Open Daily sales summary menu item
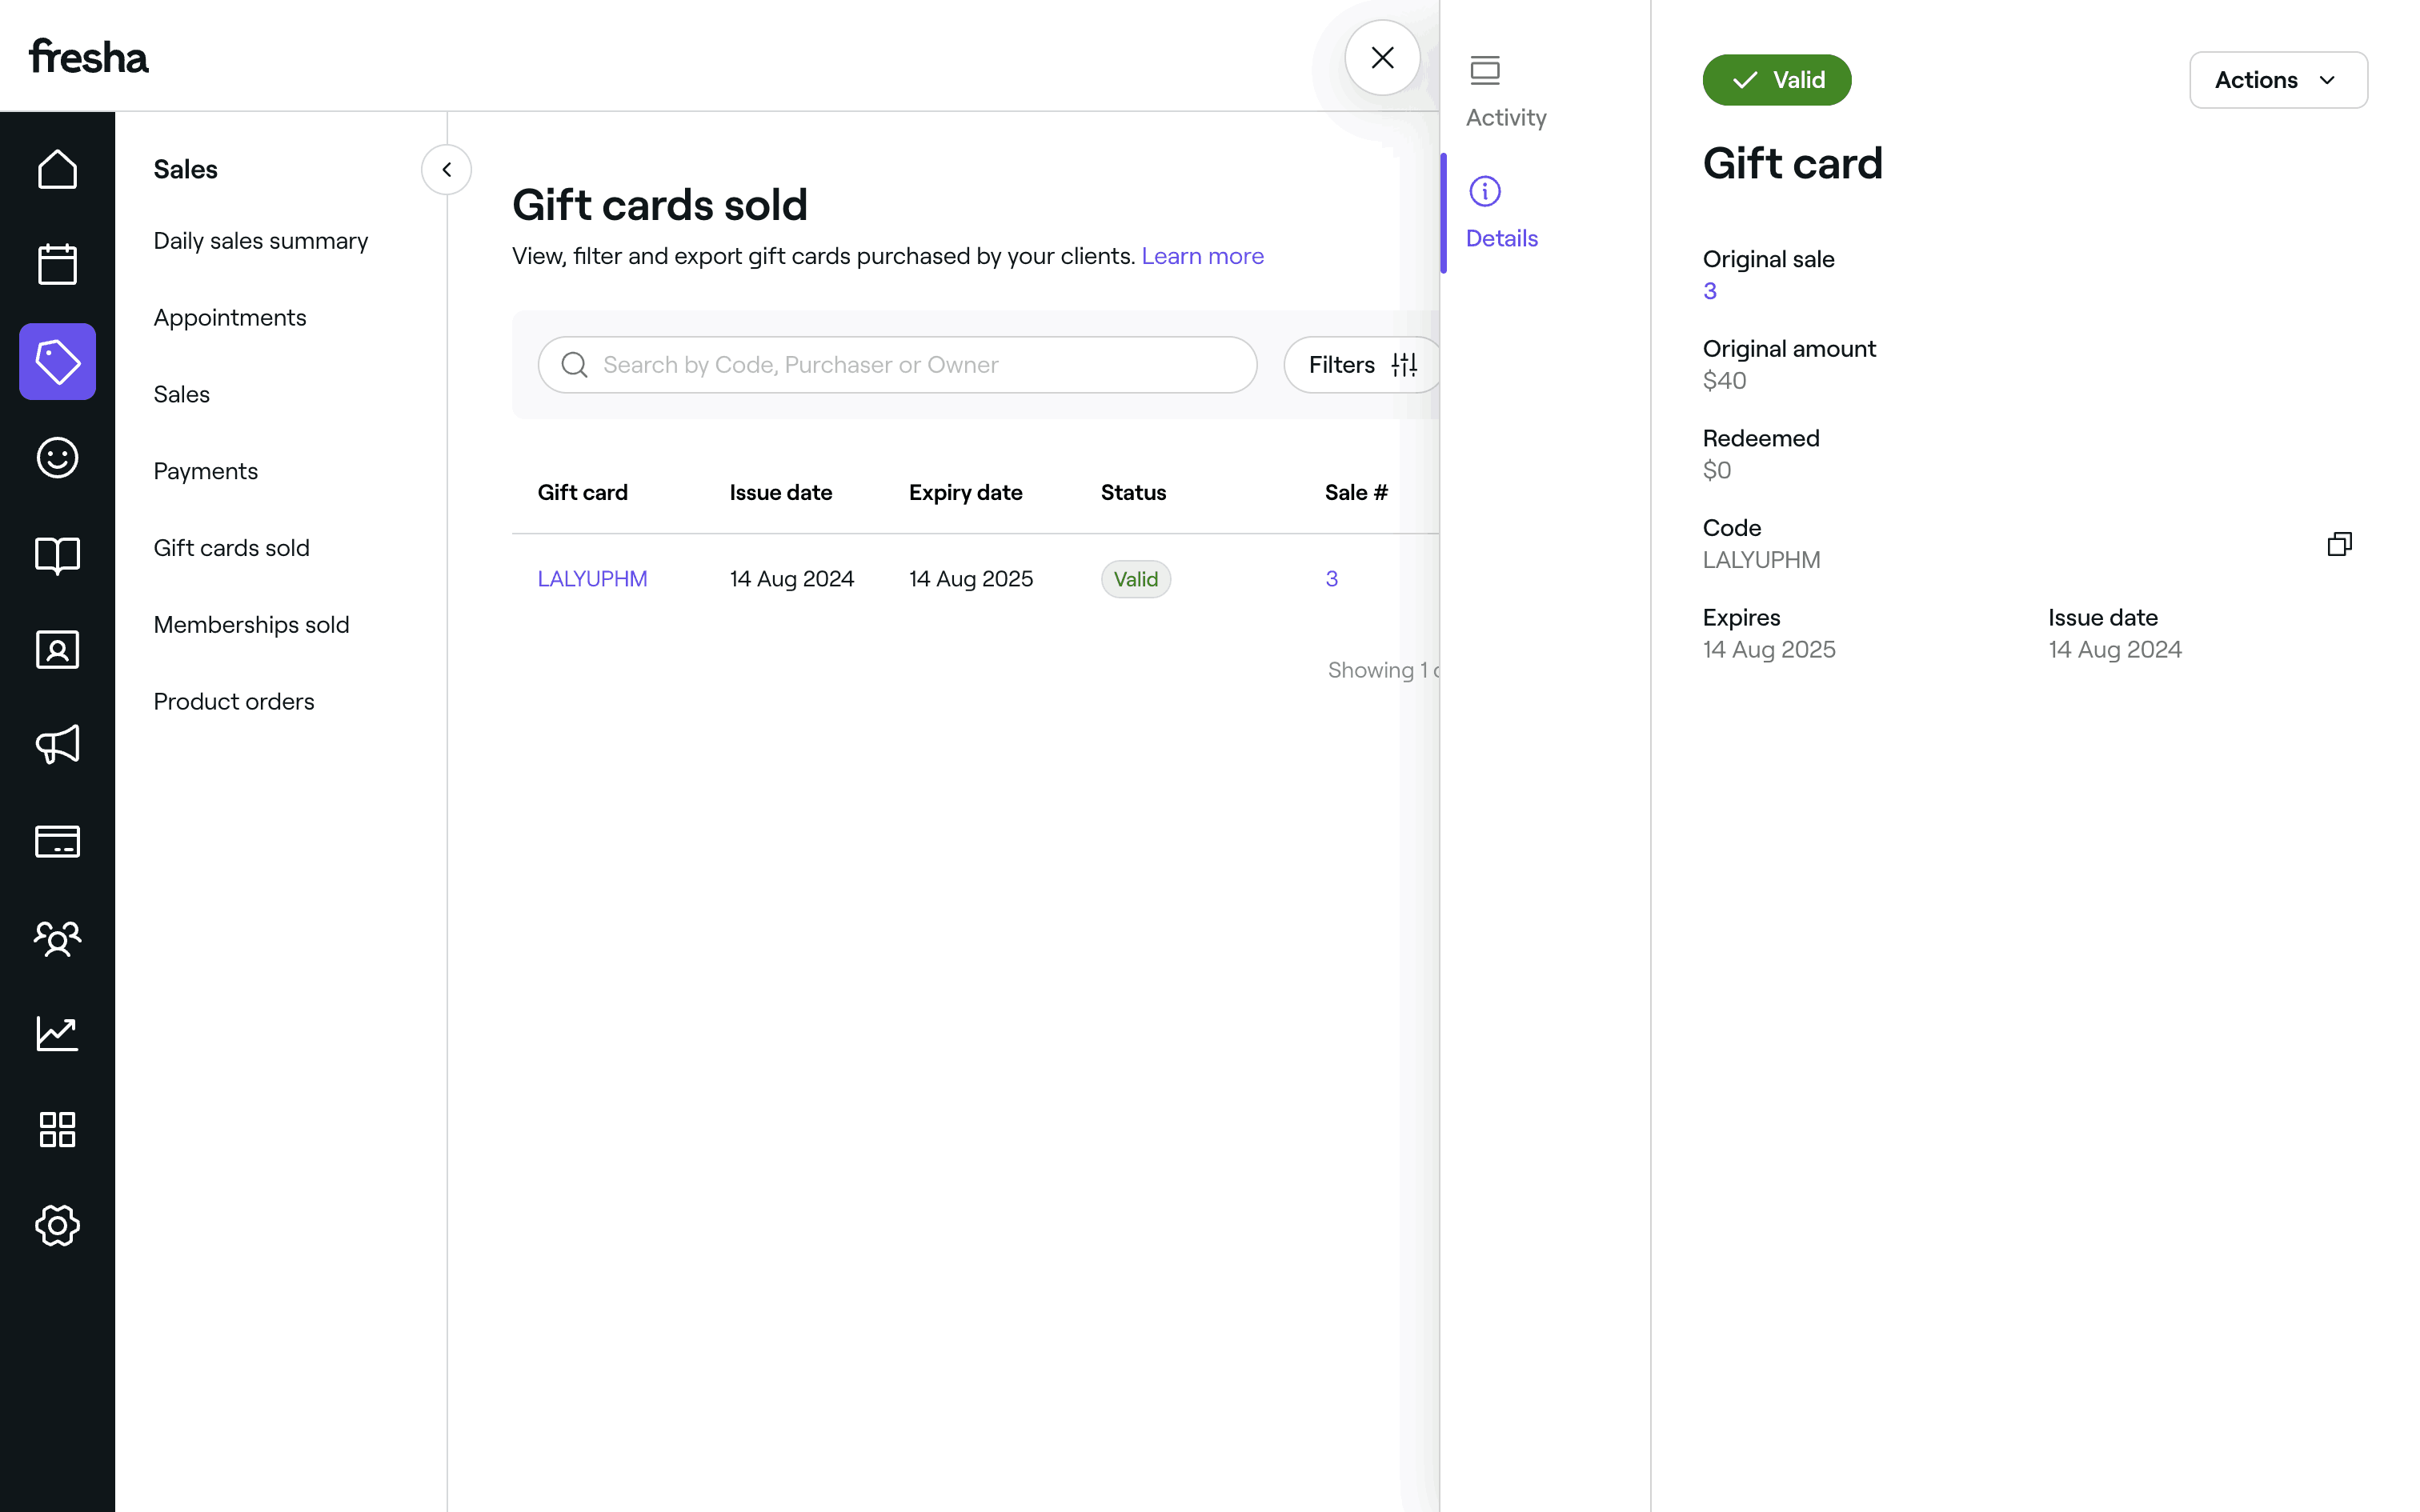Image resolution: width=2420 pixels, height=1512 pixels. (x=260, y=241)
